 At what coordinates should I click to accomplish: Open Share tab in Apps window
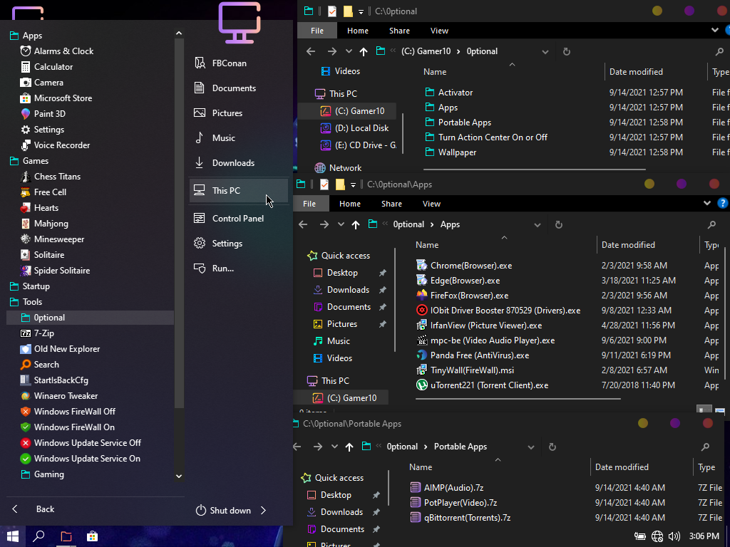pyautogui.click(x=391, y=204)
